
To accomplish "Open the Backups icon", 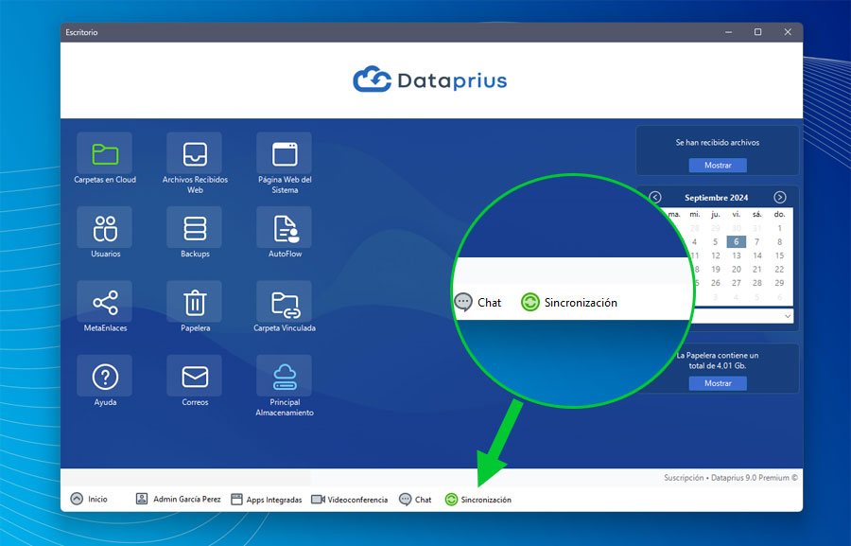I will [x=195, y=228].
